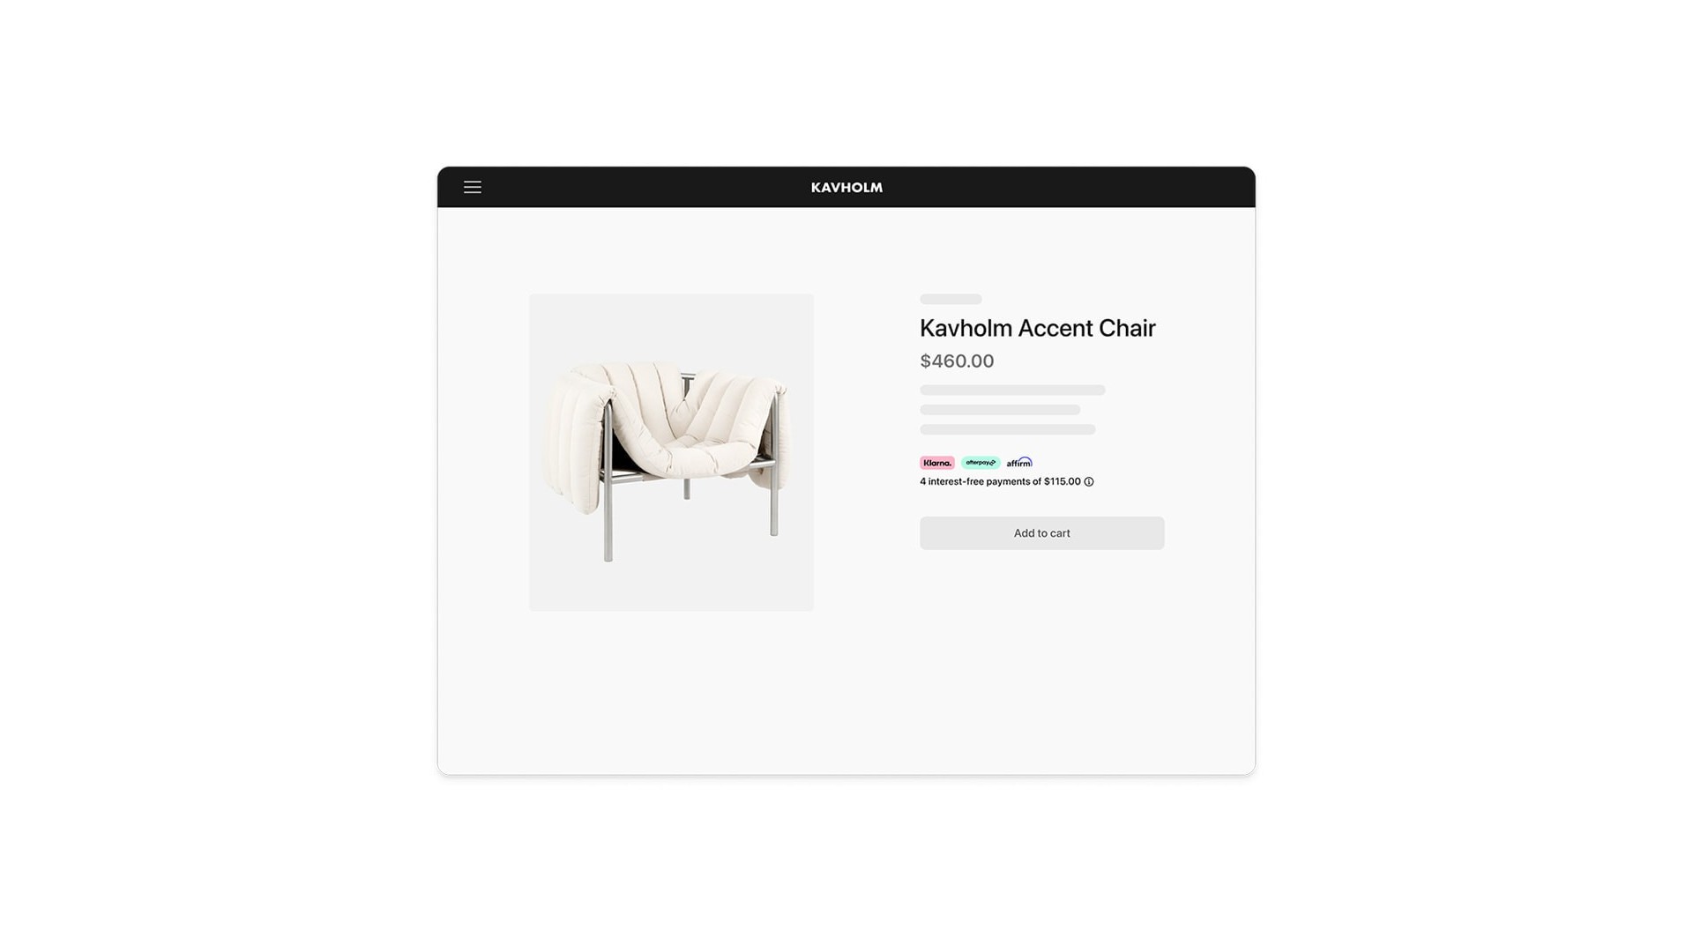Click the short placeholder bar above the title
The image size is (1693, 952).
(x=951, y=300)
